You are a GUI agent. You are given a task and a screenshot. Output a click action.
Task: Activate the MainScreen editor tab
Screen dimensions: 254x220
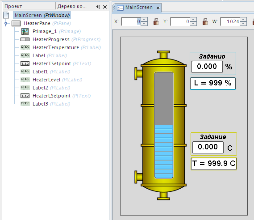click(139, 7)
